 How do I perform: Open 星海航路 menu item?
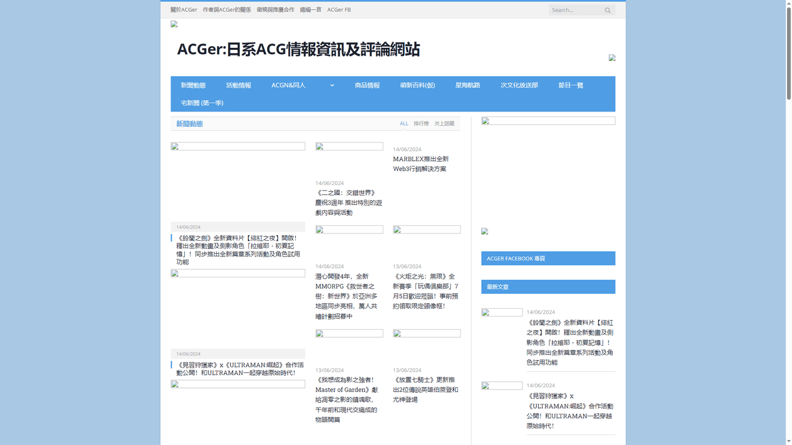tap(468, 85)
